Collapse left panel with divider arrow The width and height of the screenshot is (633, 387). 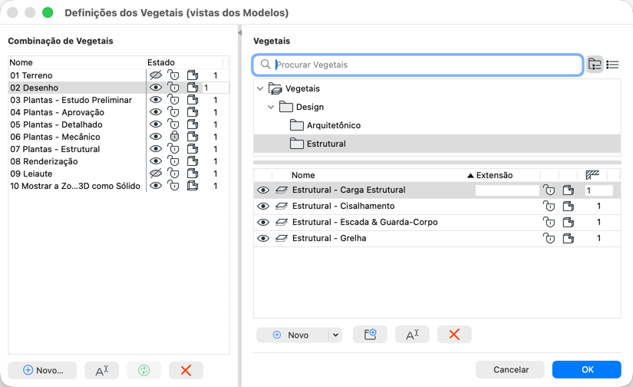click(x=239, y=33)
